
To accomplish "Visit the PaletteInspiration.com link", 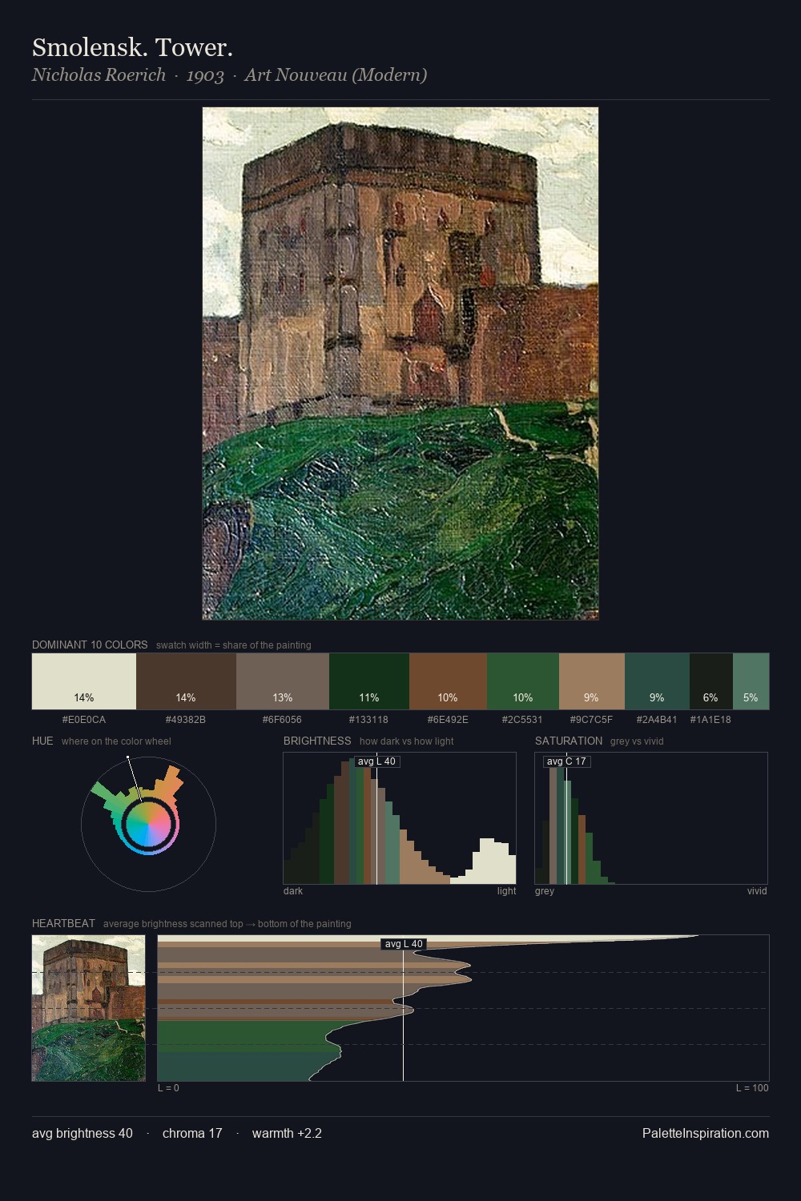I will tap(706, 1133).
